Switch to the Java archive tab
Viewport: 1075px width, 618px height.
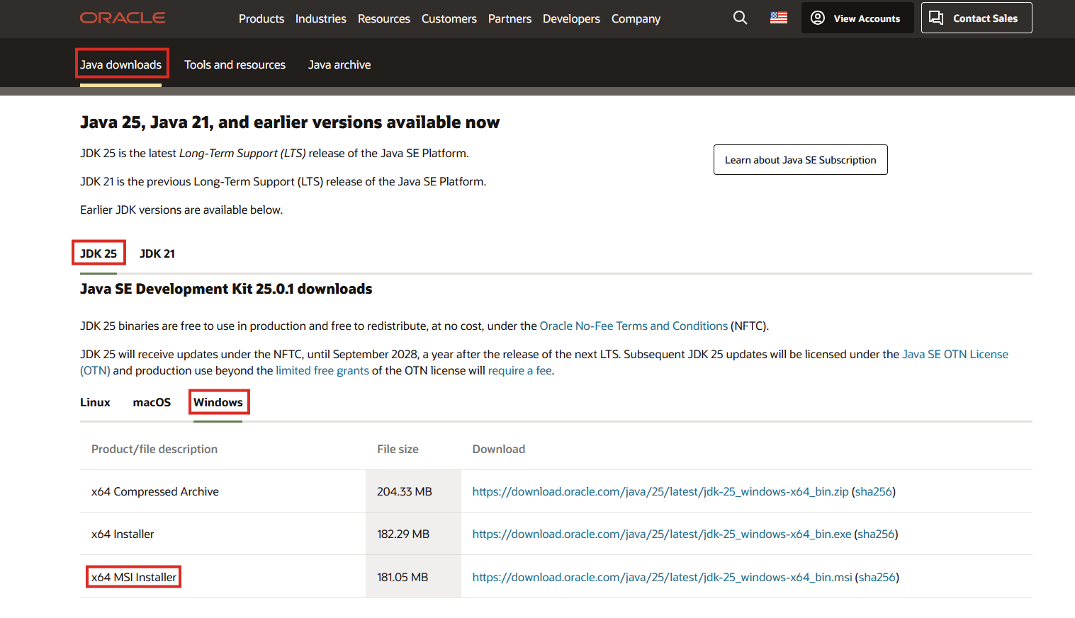click(339, 64)
